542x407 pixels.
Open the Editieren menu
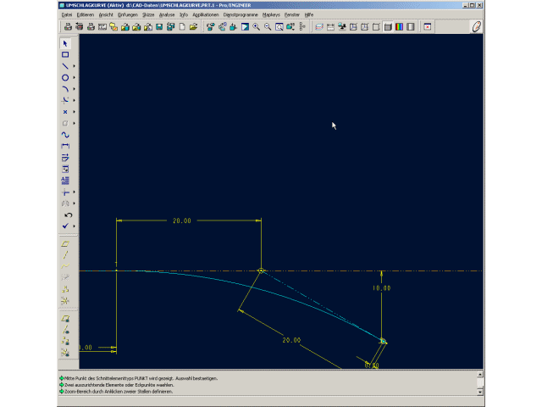[86, 15]
